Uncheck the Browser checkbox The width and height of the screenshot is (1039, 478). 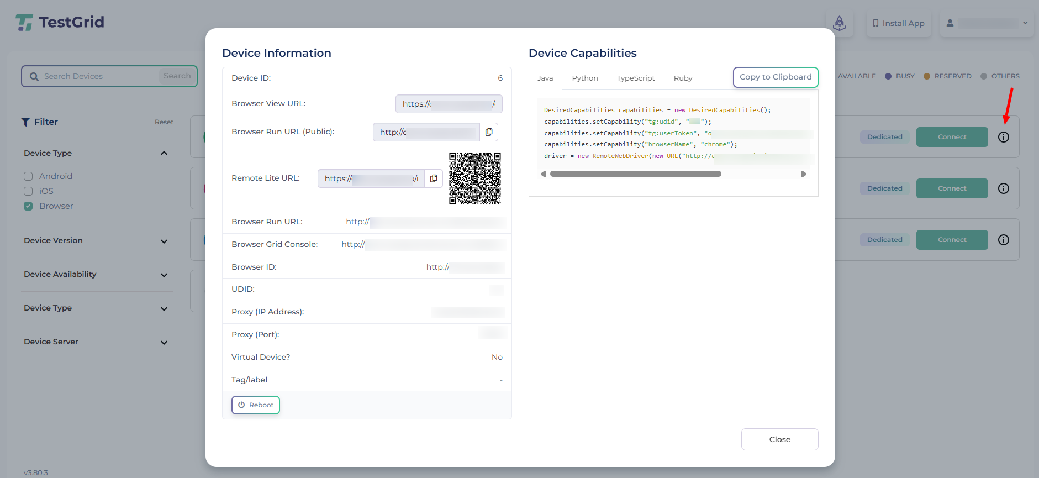pyautogui.click(x=28, y=206)
